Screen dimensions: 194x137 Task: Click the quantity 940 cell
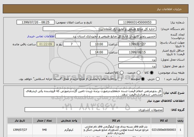pos(44,130)
